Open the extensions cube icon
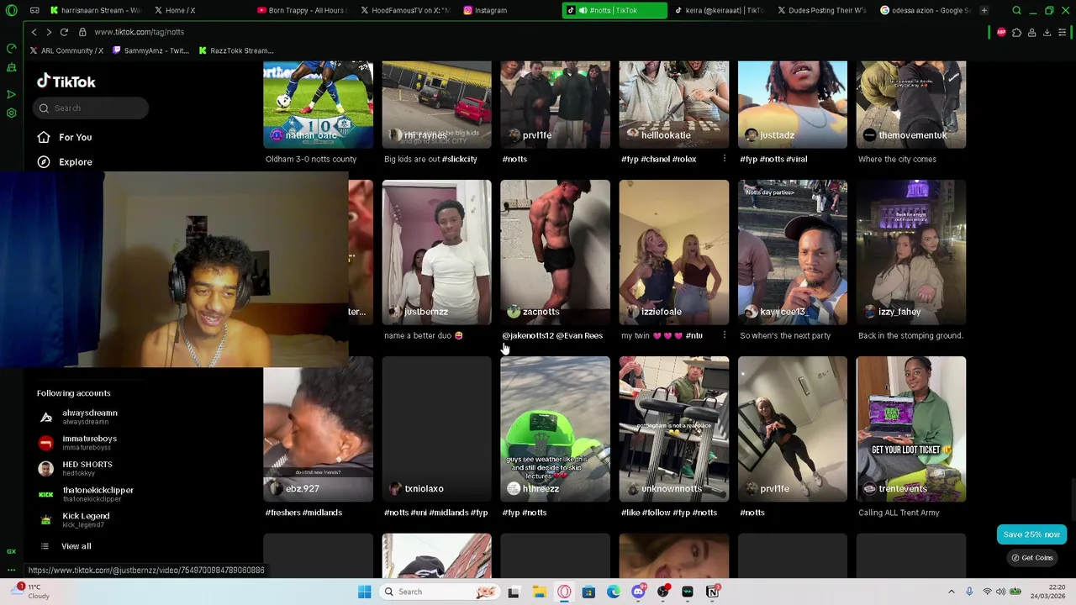1076x605 pixels. (1016, 32)
